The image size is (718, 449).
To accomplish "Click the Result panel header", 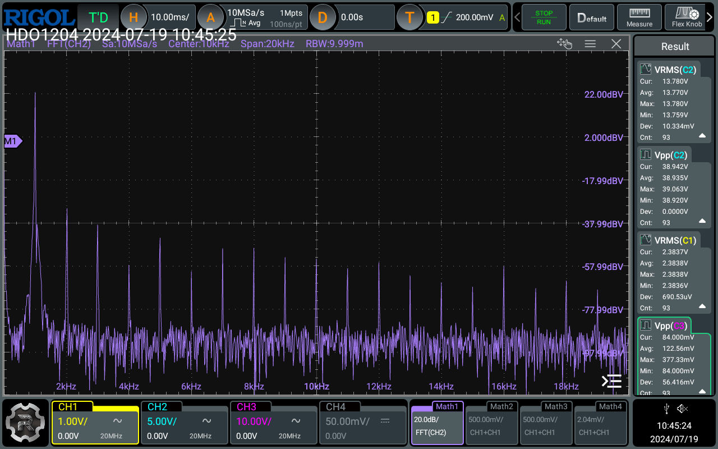I will (x=675, y=47).
